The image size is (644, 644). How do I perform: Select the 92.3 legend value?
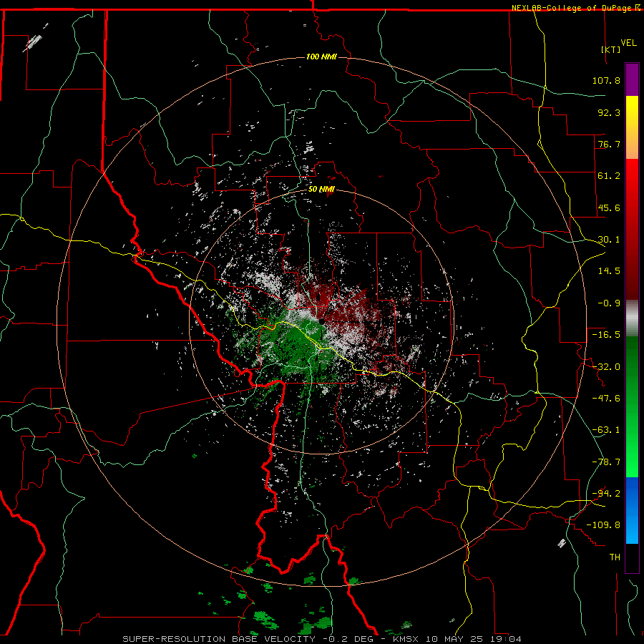coord(609,112)
